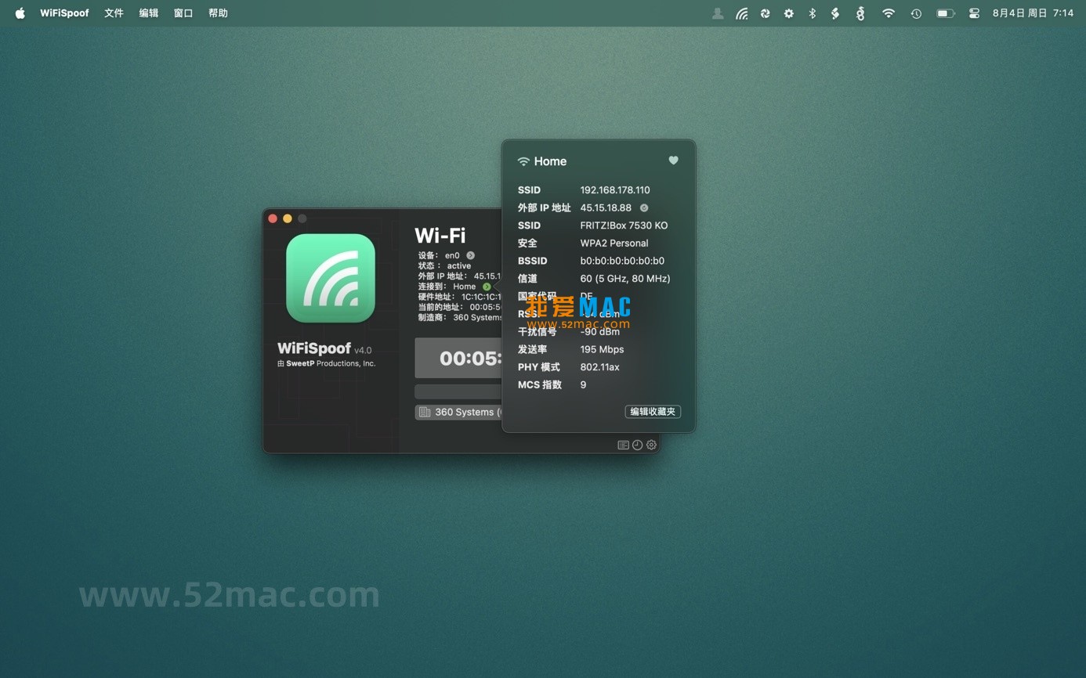Click the WiFiSpoof menu bar status icon
Screen dimensions: 1086x678
point(741,13)
